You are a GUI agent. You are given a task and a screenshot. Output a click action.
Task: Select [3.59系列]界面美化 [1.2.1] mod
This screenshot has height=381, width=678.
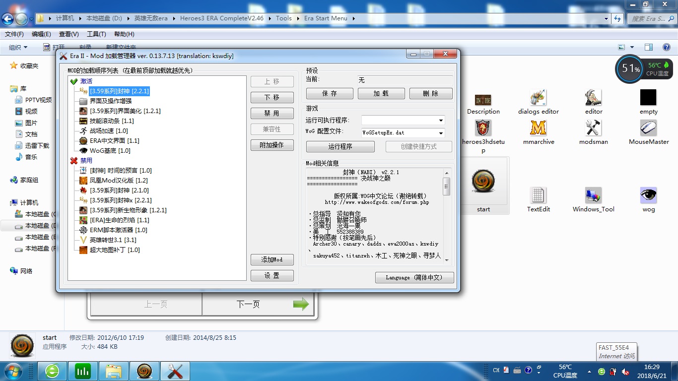coord(125,111)
